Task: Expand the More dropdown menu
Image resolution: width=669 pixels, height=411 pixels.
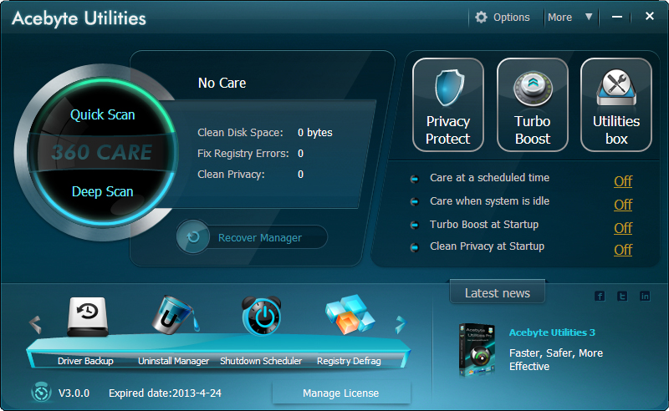Action: pos(570,17)
